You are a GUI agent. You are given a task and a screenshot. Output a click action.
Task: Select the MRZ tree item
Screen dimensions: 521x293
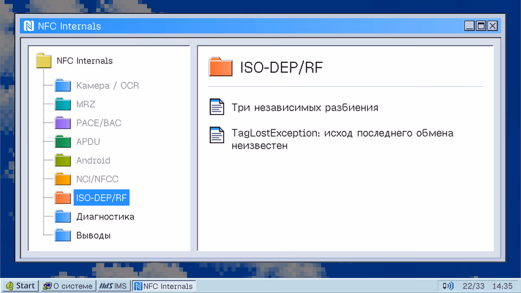[x=86, y=104]
